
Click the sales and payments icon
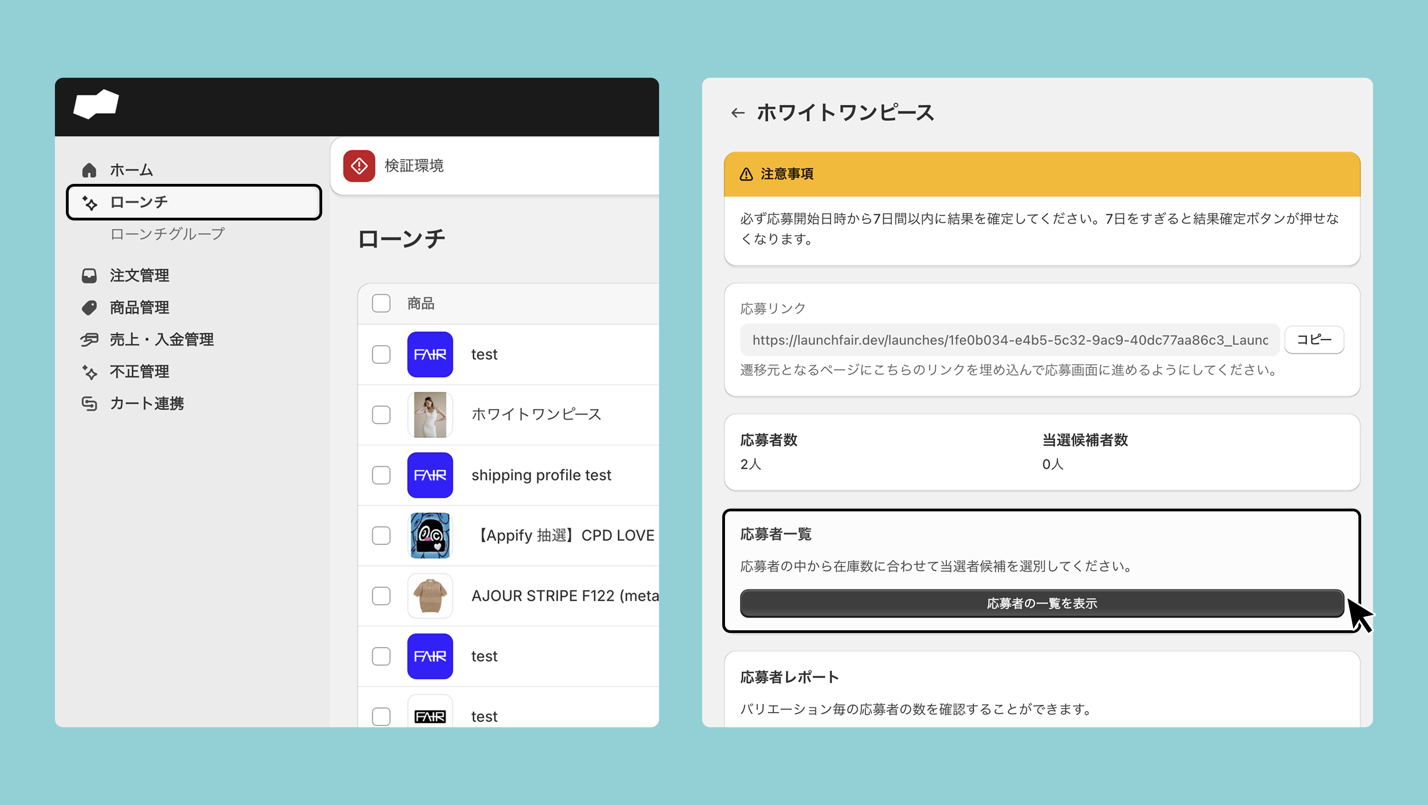click(89, 340)
